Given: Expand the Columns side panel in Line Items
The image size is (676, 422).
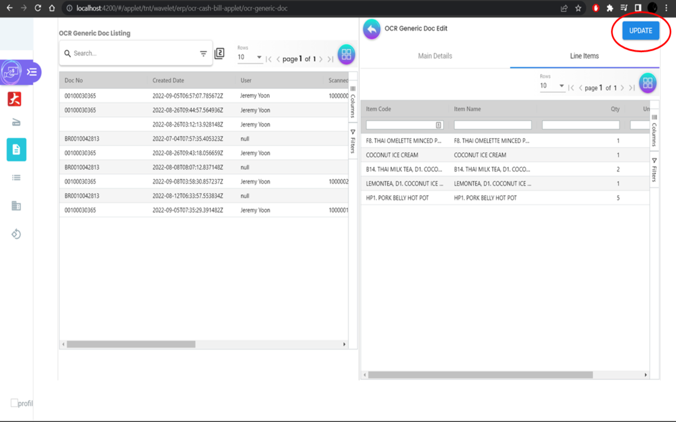Looking at the screenshot, I should pos(654,130).
